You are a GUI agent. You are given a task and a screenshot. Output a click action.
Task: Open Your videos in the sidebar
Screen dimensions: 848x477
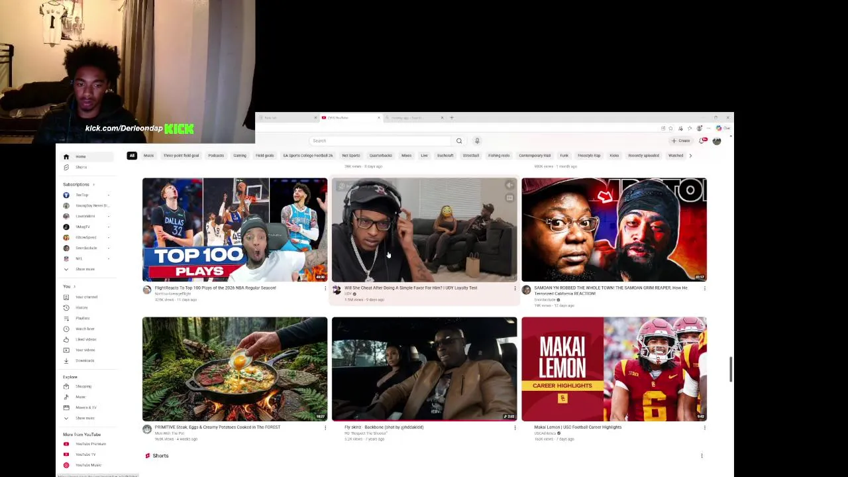(x=86, y=350)
